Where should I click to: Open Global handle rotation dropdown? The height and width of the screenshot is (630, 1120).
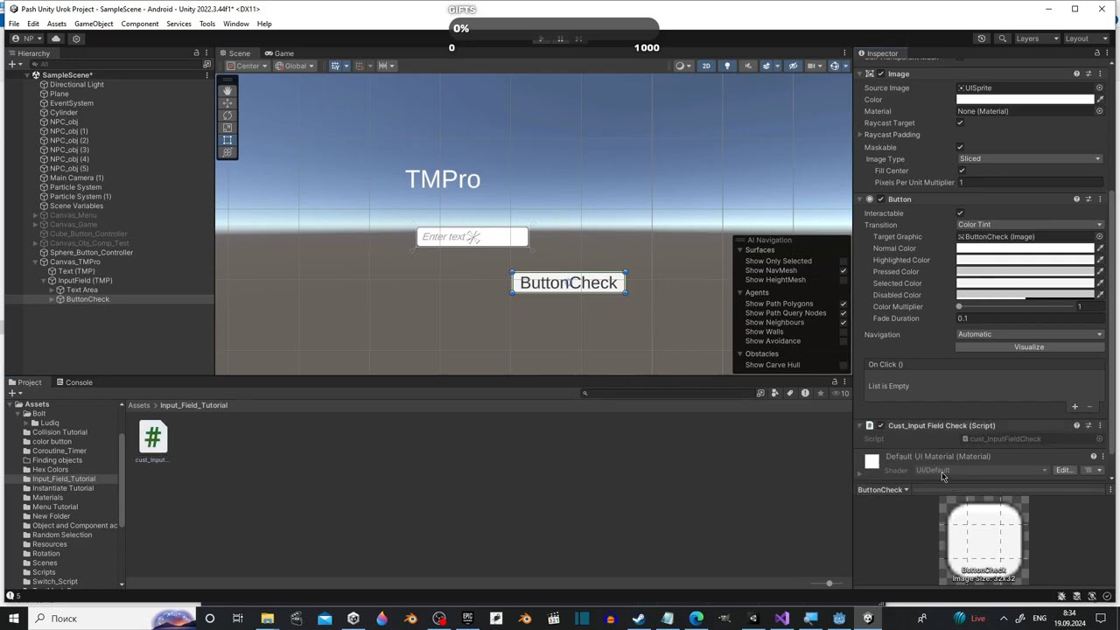(x=295, y=66)
